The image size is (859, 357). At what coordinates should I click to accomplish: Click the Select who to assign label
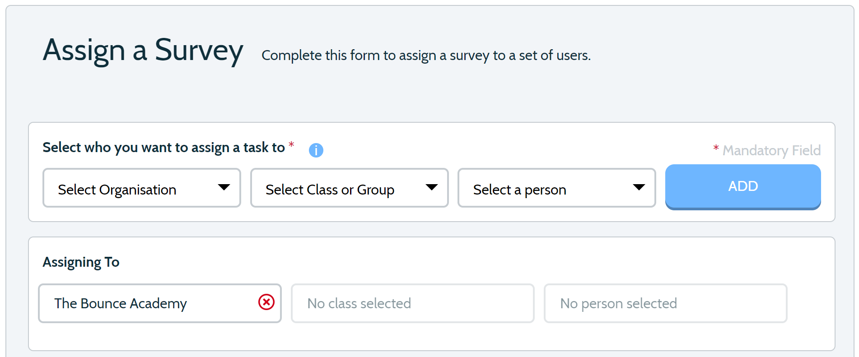tap(163, 148)
